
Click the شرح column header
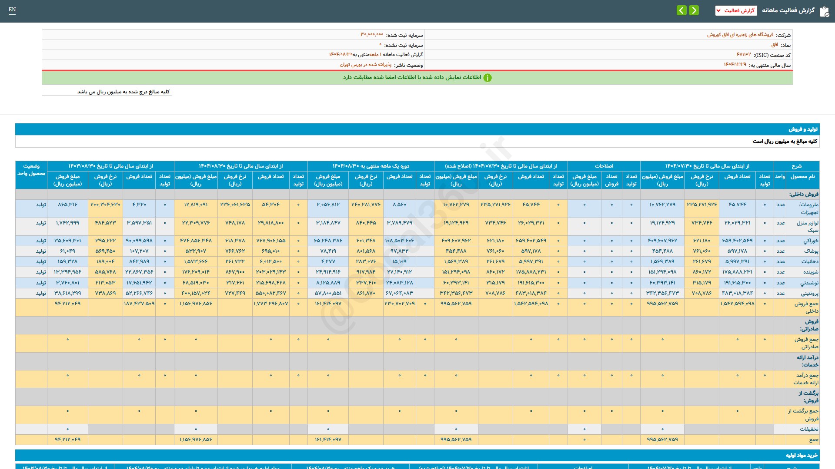pos(796,166)
